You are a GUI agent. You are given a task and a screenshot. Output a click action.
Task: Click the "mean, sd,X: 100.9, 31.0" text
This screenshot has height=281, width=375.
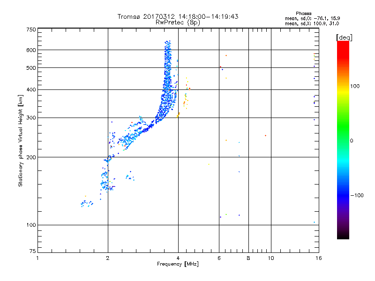tap(312, 23)
